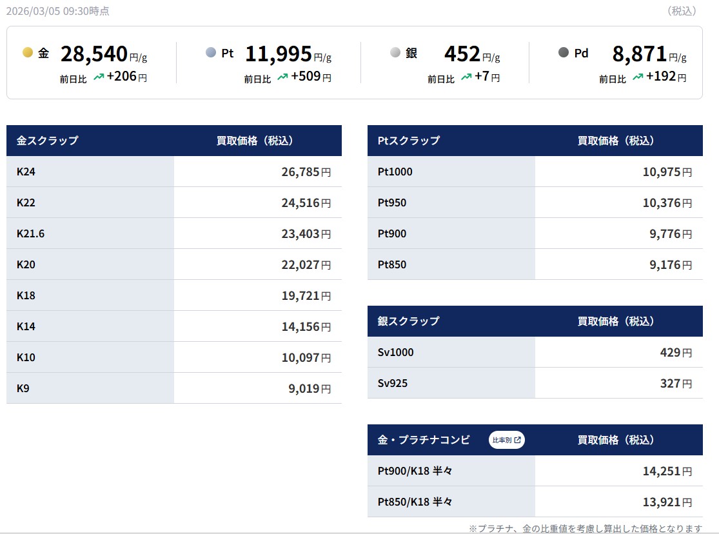Click the price 13,921円
The height and width of the screenshot is (534, 719).
667,502
